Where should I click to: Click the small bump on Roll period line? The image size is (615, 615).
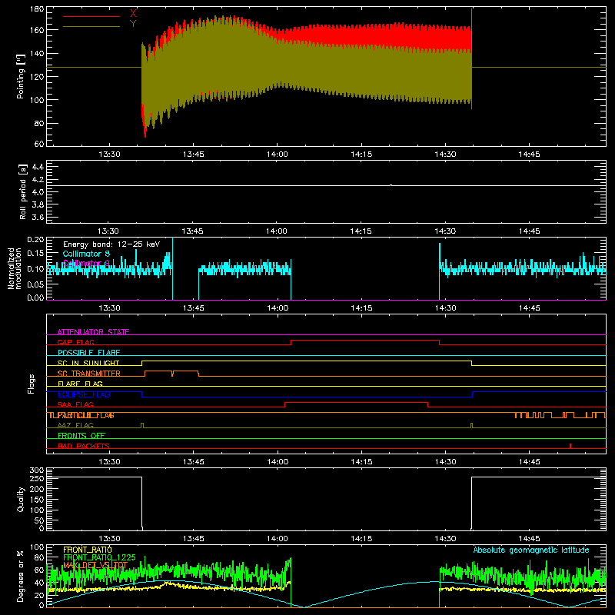click(391, 185)
